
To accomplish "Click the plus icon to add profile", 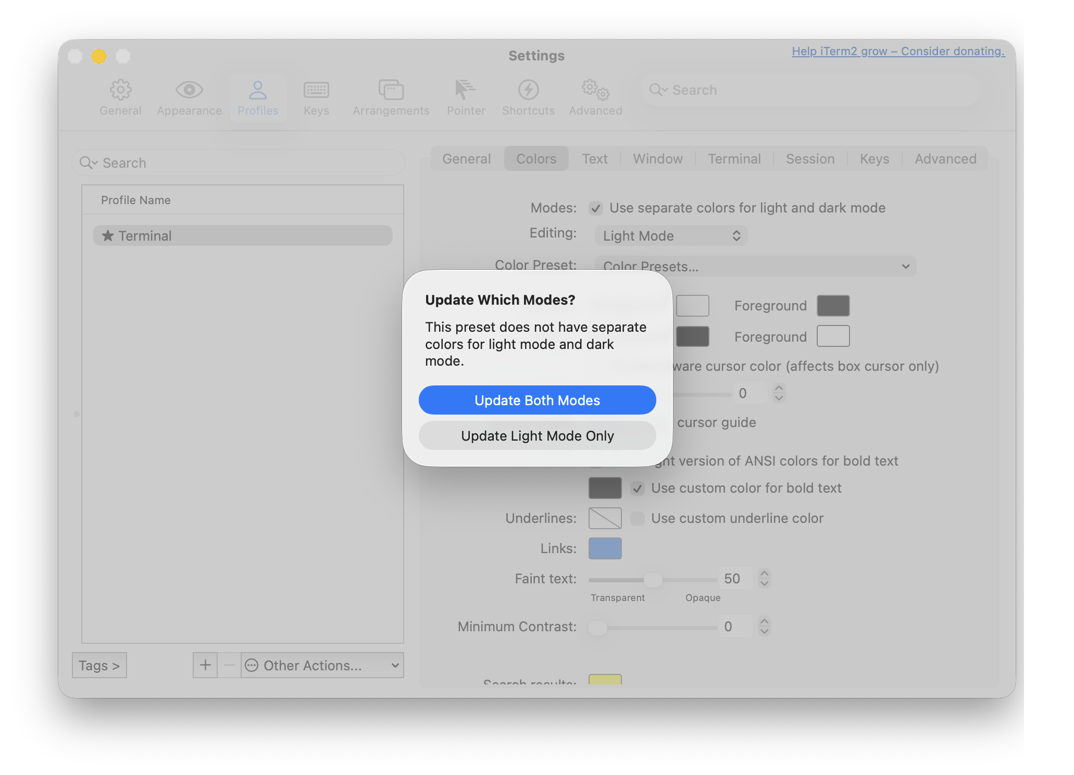I will point(205,665).
